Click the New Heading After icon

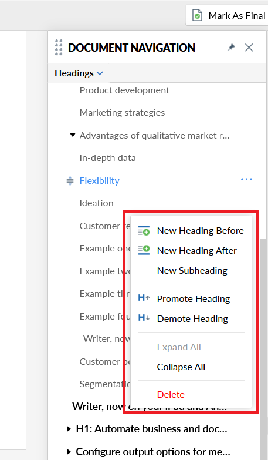click(x=144, y=250)
